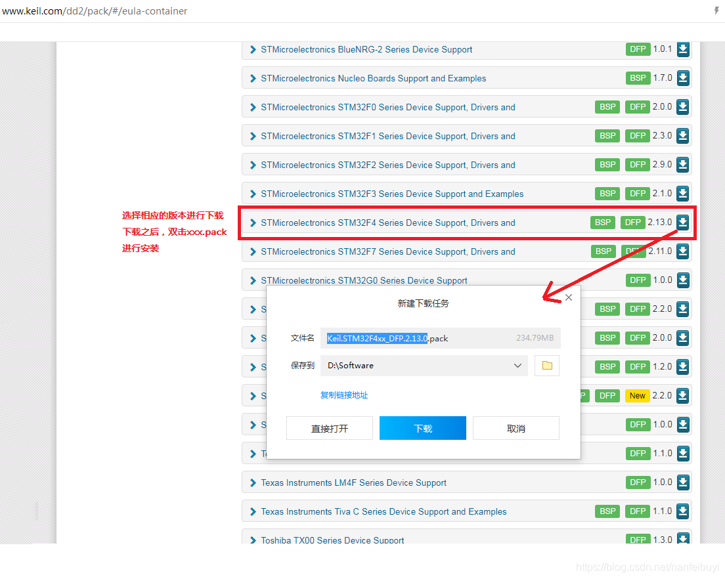Expand the STM32F2 Series row
This screenshot has width=725, height=579.
pos(253,165)
